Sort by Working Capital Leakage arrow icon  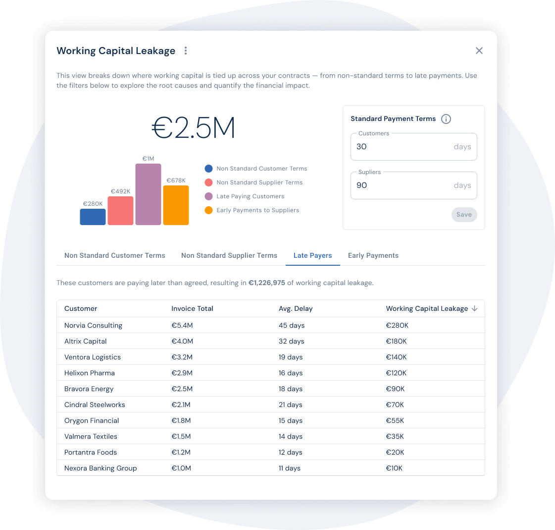(474, 308)
